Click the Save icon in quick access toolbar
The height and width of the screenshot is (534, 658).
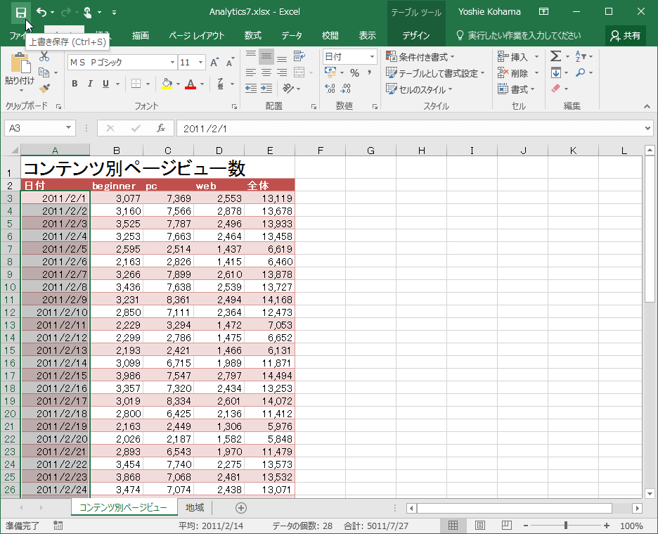pos(20,12)
